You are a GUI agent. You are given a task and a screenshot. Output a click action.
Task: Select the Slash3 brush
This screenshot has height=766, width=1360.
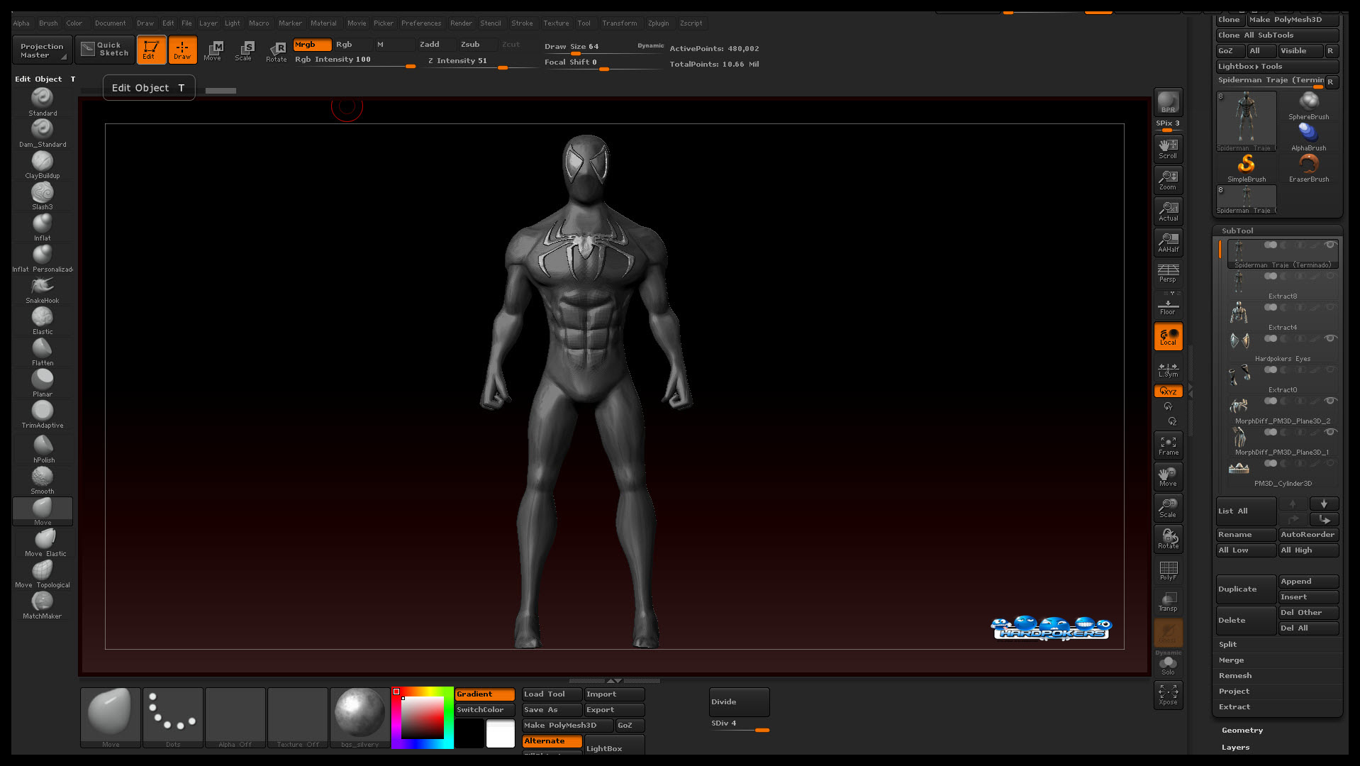coord(43,196)
